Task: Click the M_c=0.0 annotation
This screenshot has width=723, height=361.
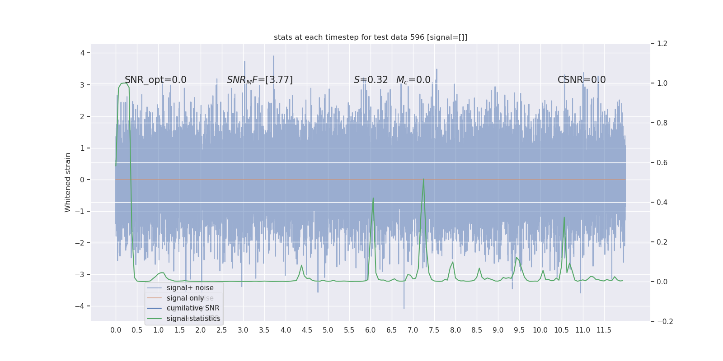Action: [x=413, y=80]
